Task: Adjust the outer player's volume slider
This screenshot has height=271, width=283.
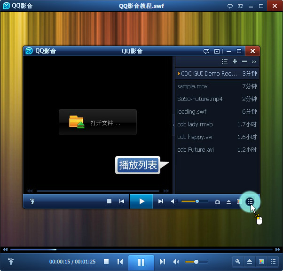Action: (196, 262)
